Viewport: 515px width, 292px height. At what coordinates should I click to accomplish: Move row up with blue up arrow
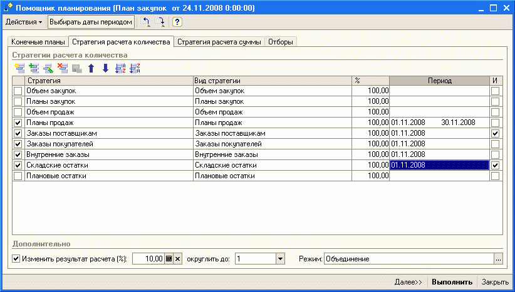[x=91, y=68]
